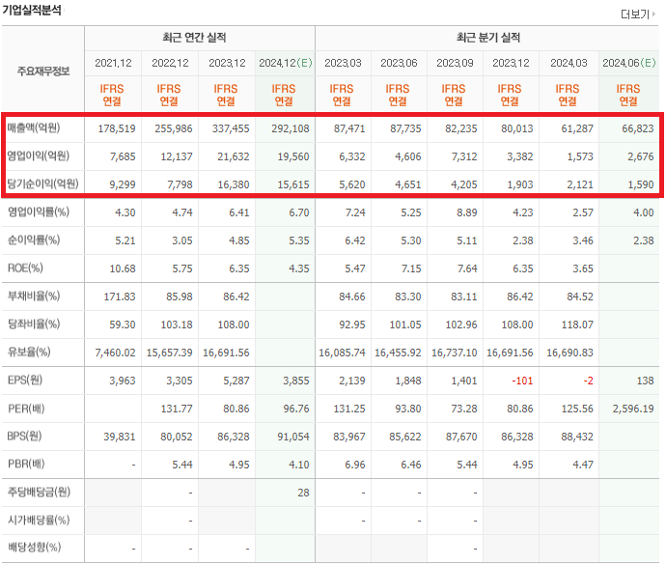Click the 주요재무정보 header cell

(42, 71)
